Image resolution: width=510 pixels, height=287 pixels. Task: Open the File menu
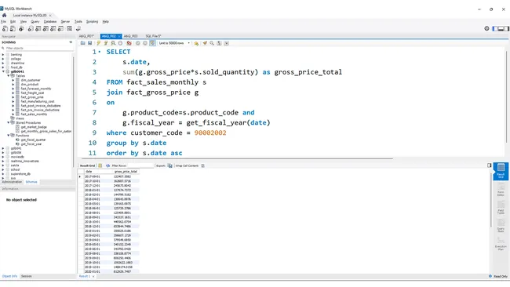point(3,21)
